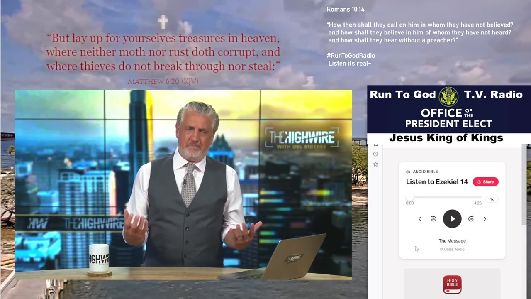Click the presidential seal emblem
This screenshot has width=531, height=299.
pos(448,96)
